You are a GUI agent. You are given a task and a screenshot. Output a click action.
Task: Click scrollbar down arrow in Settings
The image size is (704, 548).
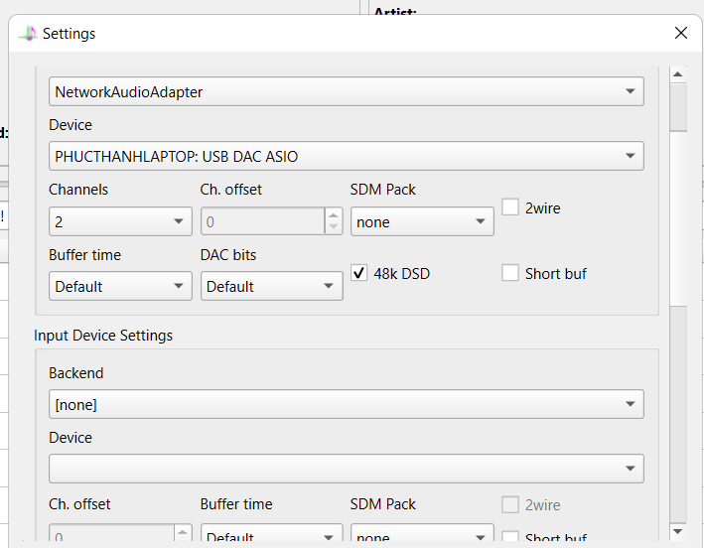point(678,532)
